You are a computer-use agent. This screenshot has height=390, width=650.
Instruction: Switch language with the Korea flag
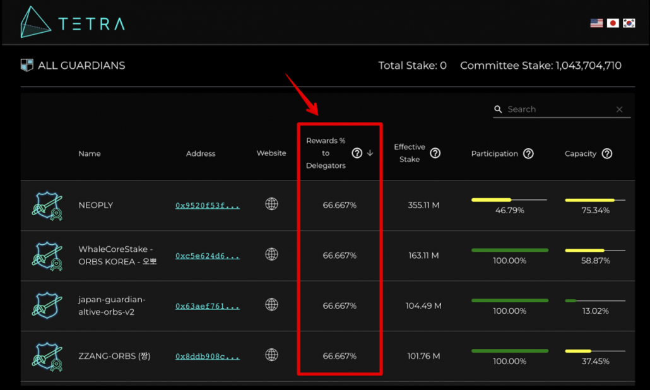(x=629, y=23)
